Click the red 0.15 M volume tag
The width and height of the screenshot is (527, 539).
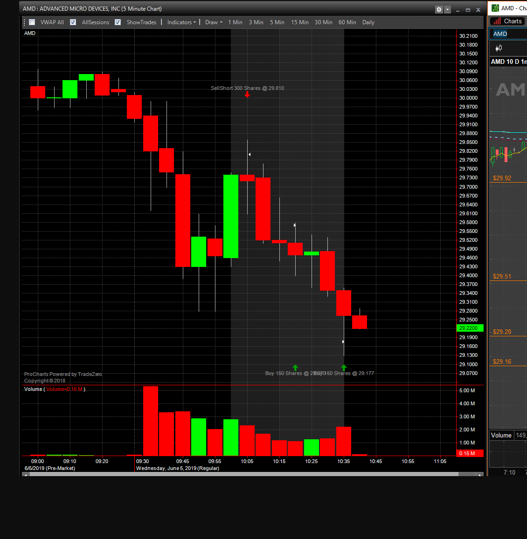tap(470, 453)
